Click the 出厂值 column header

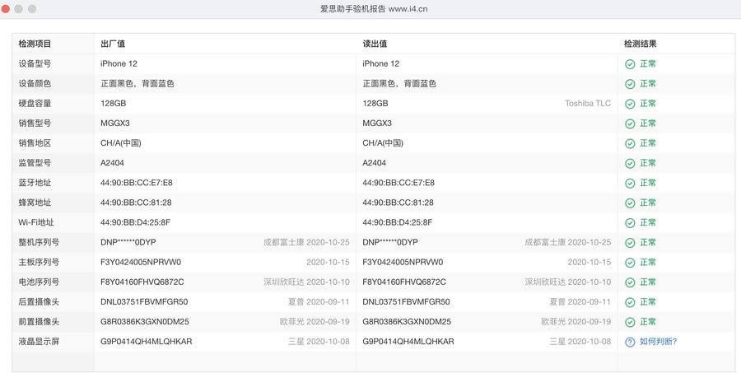pyautogui.click(x=113, y=44)
